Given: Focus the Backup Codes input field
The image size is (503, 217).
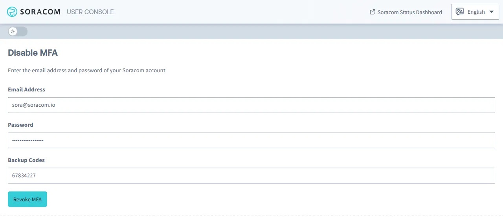Looking at the screenshot, I should (x=251, y=176).
